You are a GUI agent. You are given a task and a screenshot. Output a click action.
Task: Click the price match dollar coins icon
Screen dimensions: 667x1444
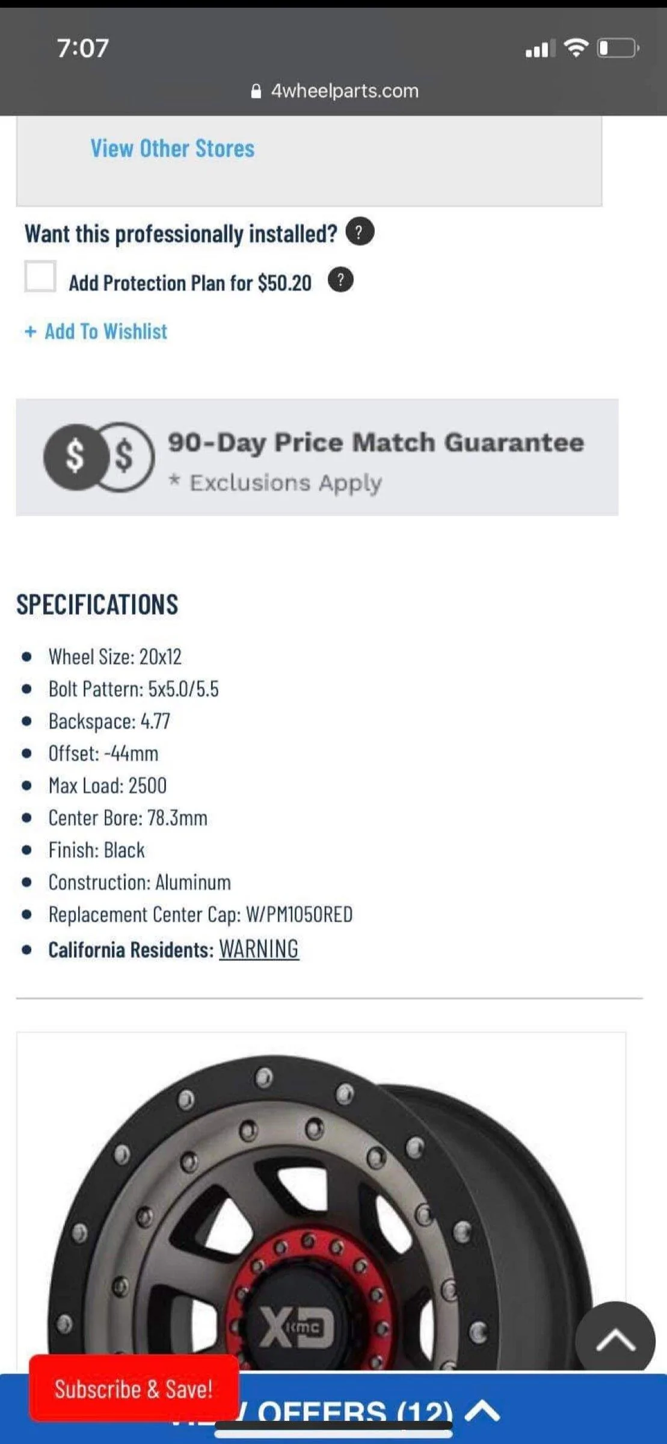point(99,457)
